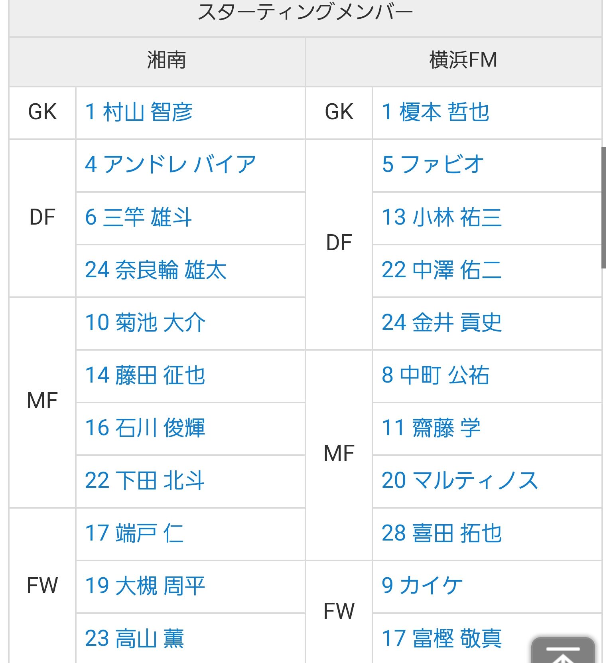Select 藤田 征也 player link
611x663 pixels.
145,375
